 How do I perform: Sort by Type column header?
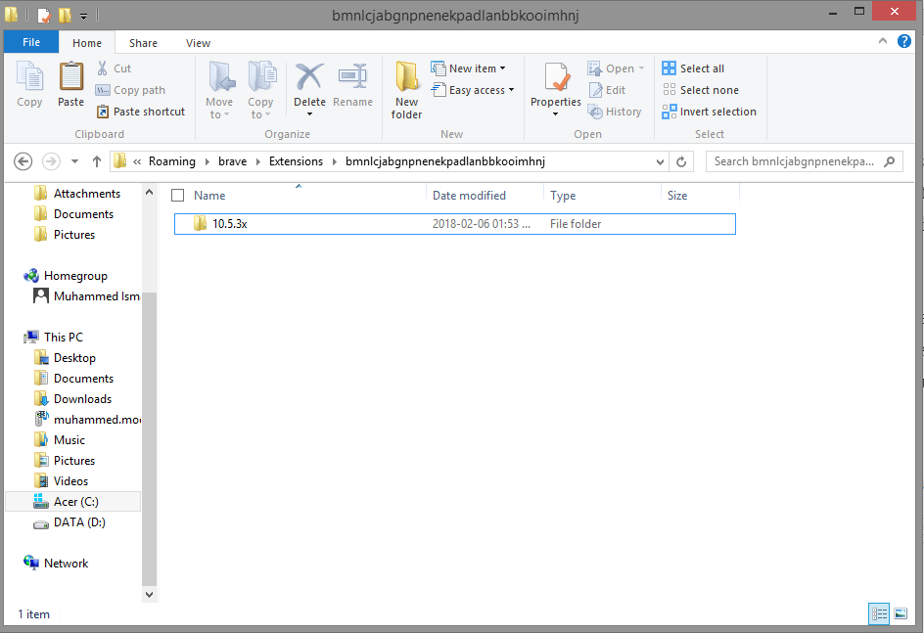(563, 196)
